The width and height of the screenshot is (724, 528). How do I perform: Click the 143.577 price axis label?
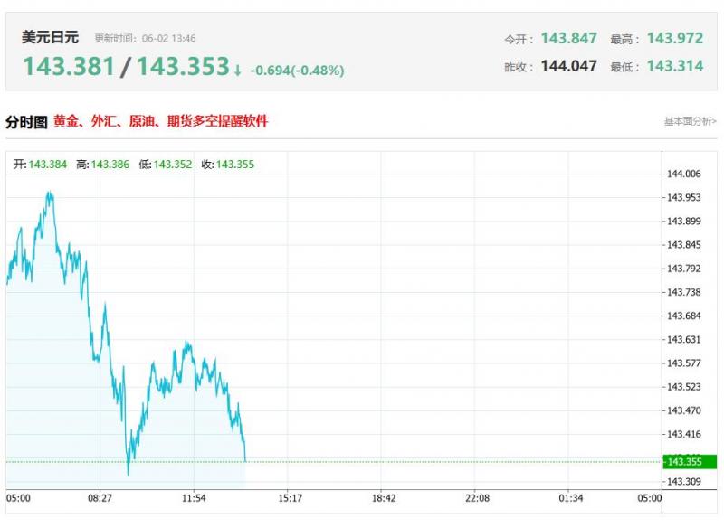[684, 363]
